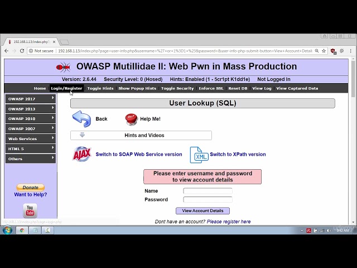
Task: Click the View Account Details button
Action: coord(202,211)
